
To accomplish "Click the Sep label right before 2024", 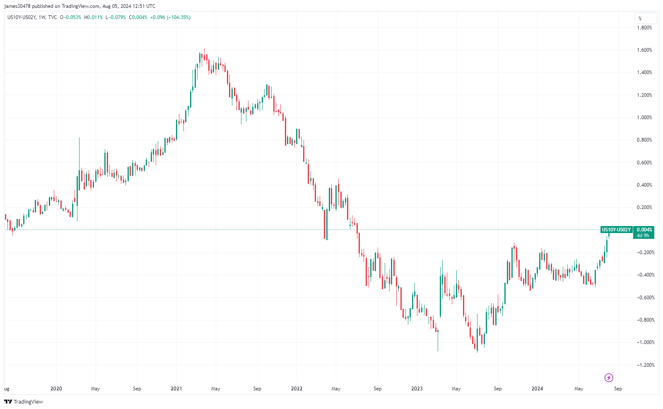I will pyautogui.click(x=498, y=389).
